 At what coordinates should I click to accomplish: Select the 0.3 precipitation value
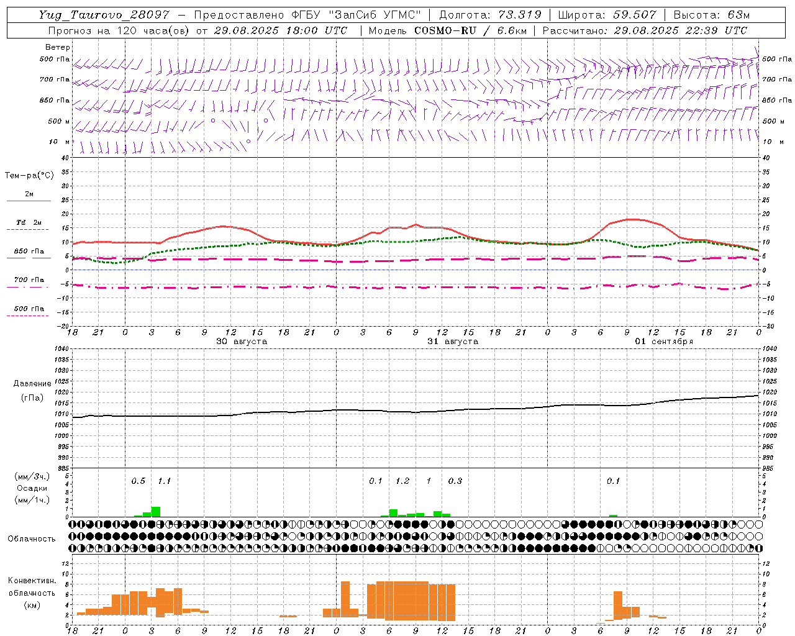pyautogui.click(x=455, y=481)
